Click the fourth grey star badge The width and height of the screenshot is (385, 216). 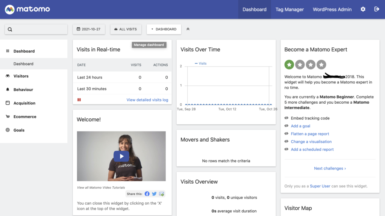pos(321,65)
